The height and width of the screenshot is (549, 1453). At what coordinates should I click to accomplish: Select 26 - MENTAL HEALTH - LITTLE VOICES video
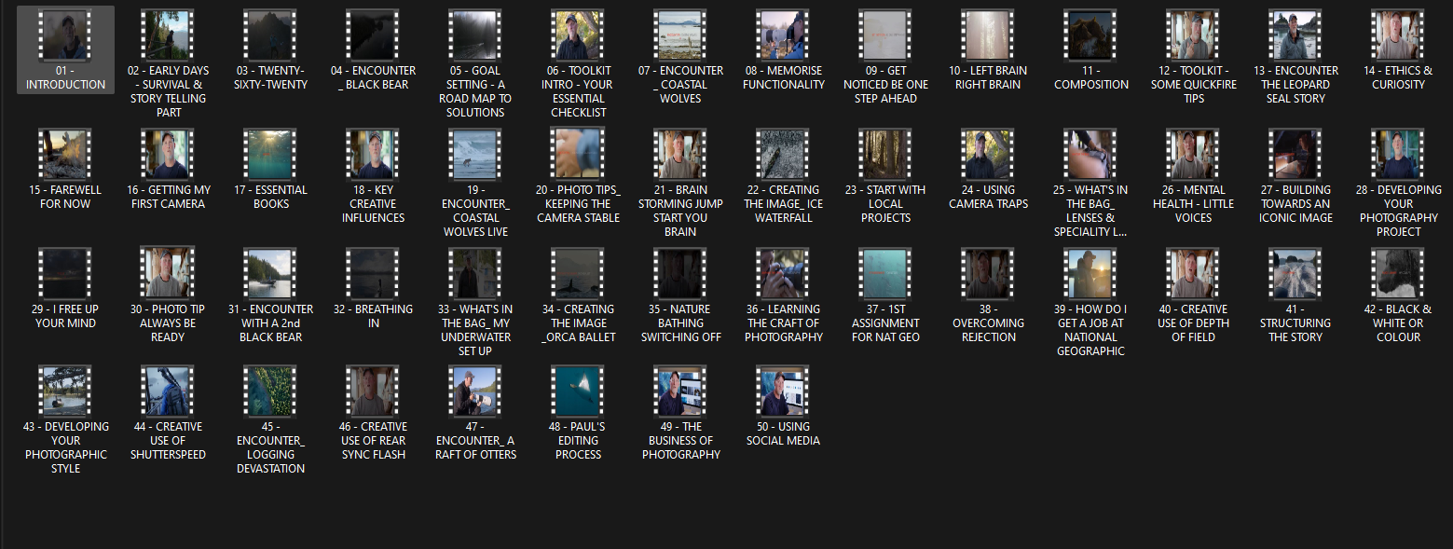[1193, 155]
